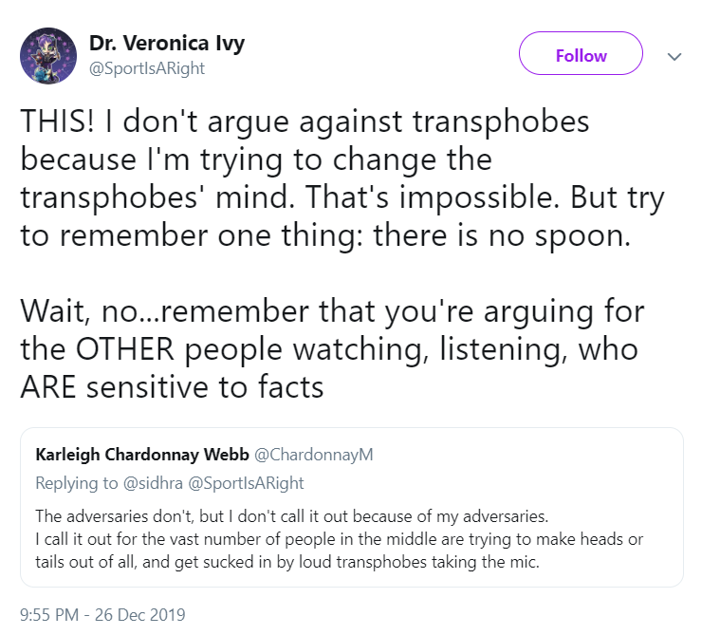Image resolution: width=720 pixels, height=635 pixels.
Task: Open the 9:55 PM - 26 Dec 2019 timestamp
Action: (103, 614)
